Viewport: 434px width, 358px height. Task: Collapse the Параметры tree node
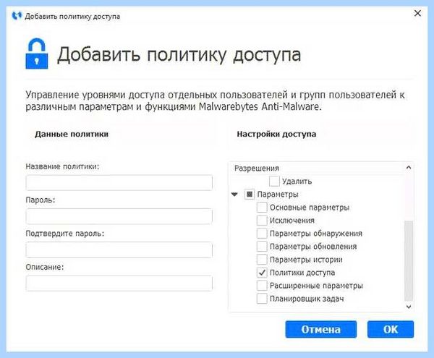(x=234, y=195)
